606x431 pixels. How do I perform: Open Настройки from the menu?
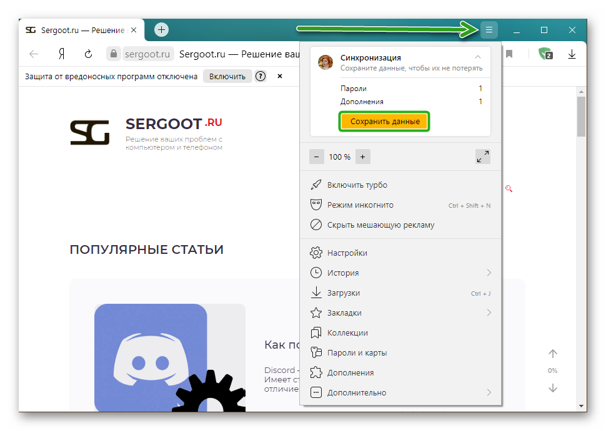pos(347,253)
